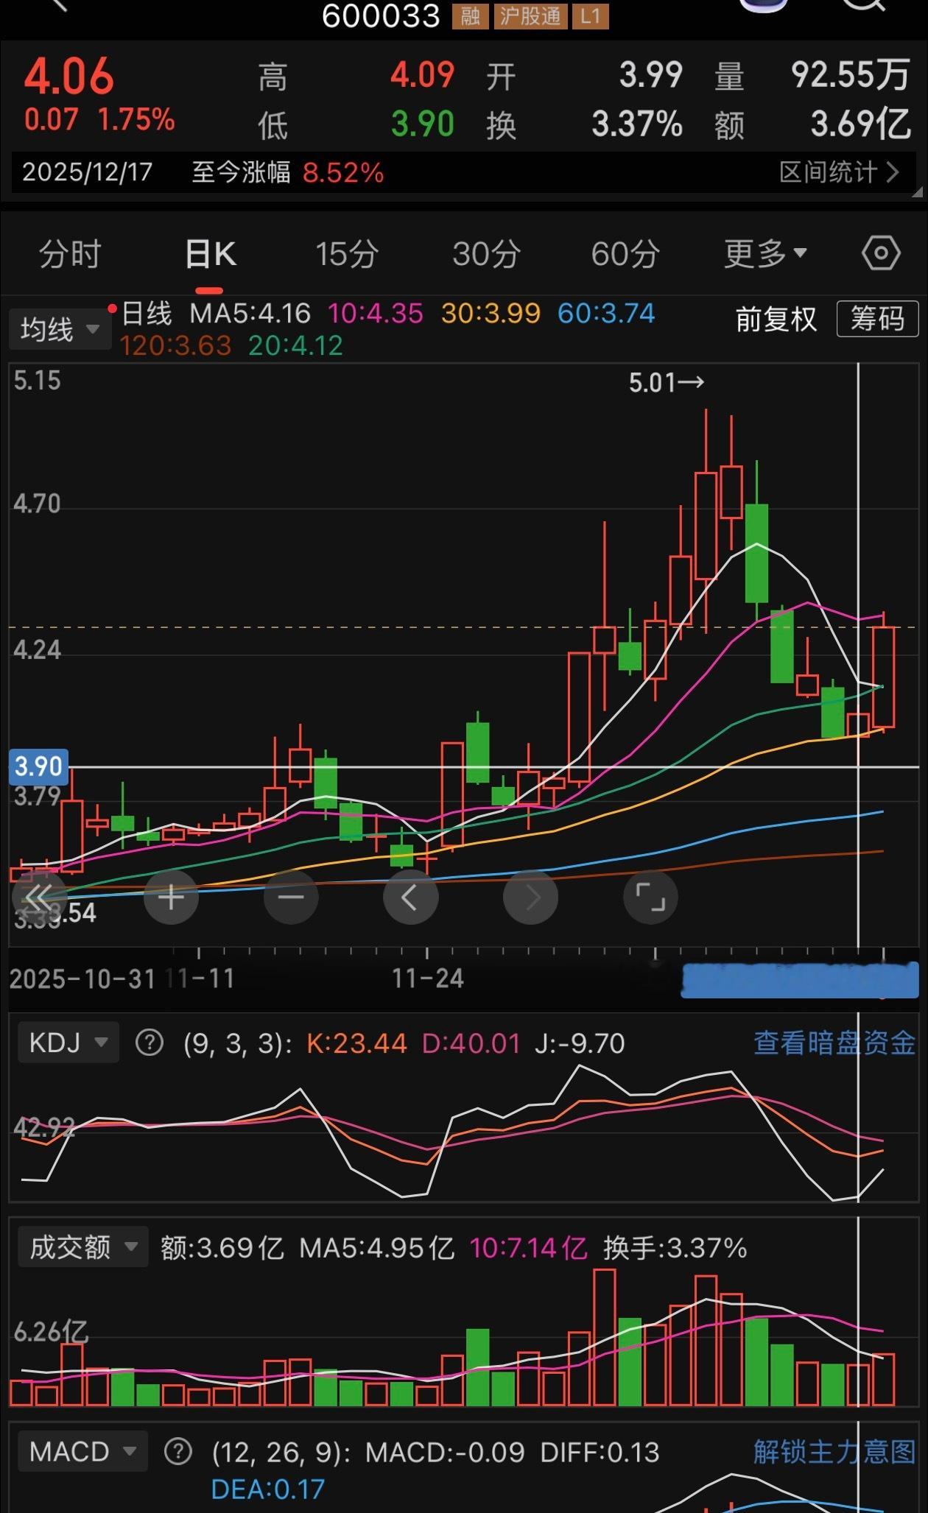Tap the 120:3.63 moving average legend
The width and height of the screenshot is (928, 1513).
click(175, 345)
